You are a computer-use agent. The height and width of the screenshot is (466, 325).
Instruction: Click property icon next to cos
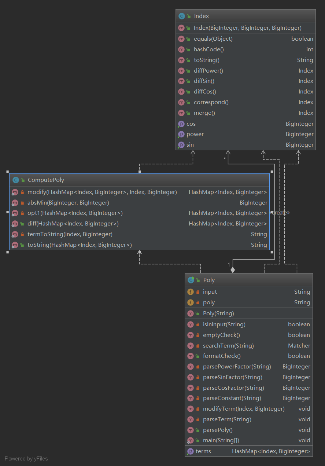point(181,124)
